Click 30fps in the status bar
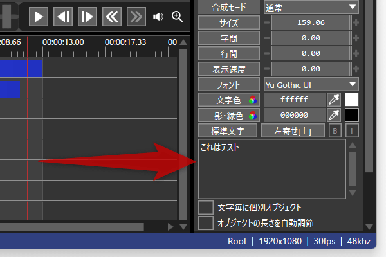386x257 pixels. click(324, 242)
